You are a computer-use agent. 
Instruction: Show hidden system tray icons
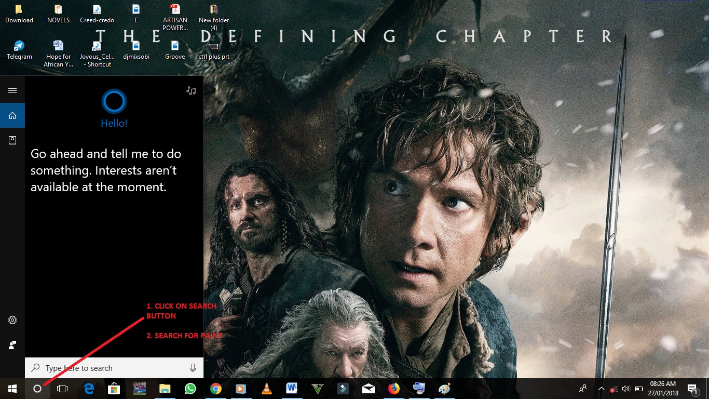(602, 389)
